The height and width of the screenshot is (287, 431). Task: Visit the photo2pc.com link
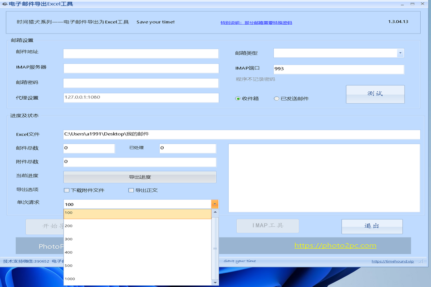tap(335, 246)
